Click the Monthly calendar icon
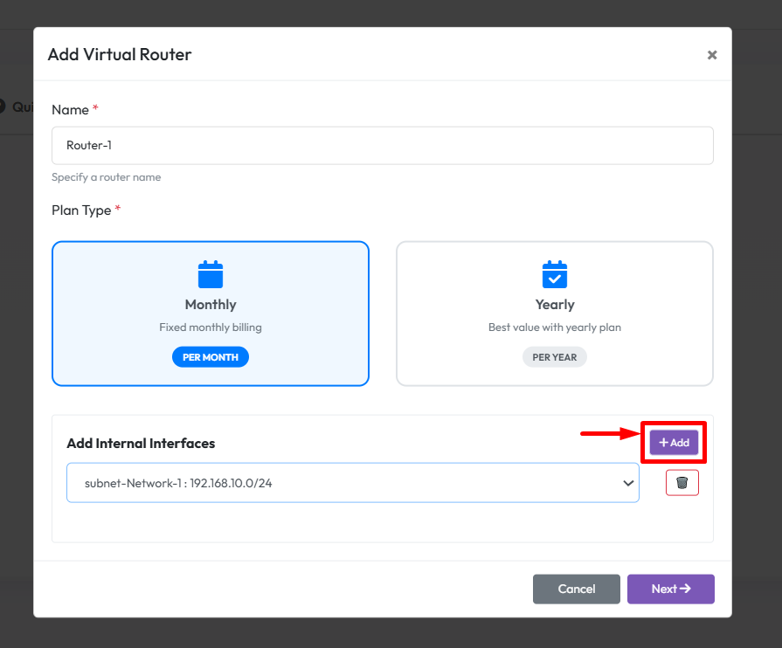The image size is (782, 648). [210, 274]
